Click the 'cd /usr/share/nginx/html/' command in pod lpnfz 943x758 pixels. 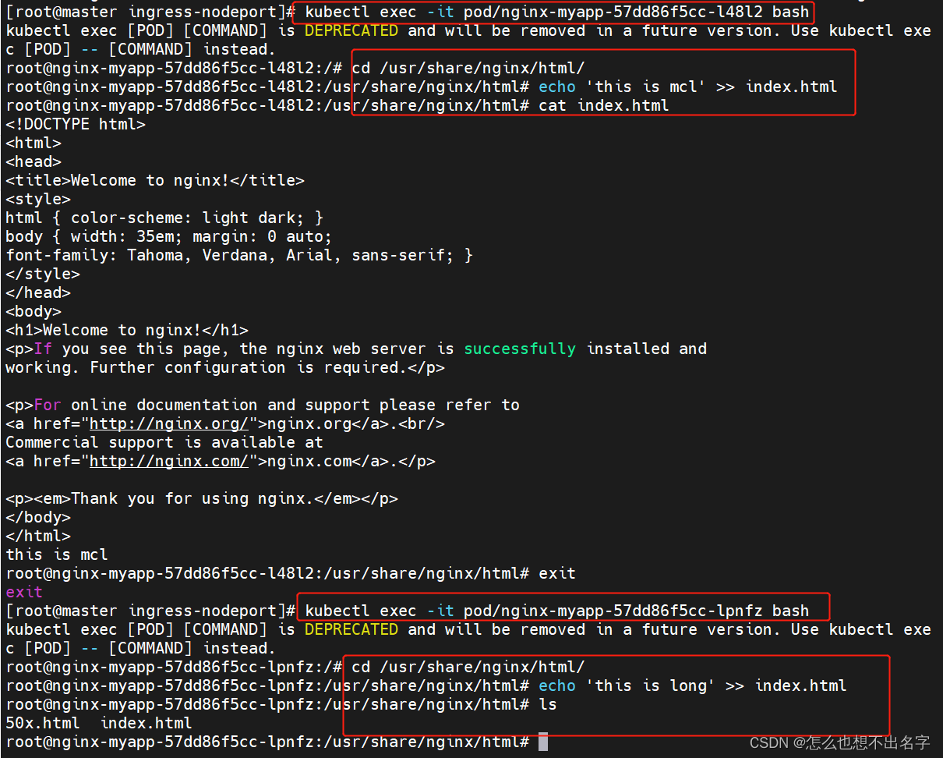[468, 667]
